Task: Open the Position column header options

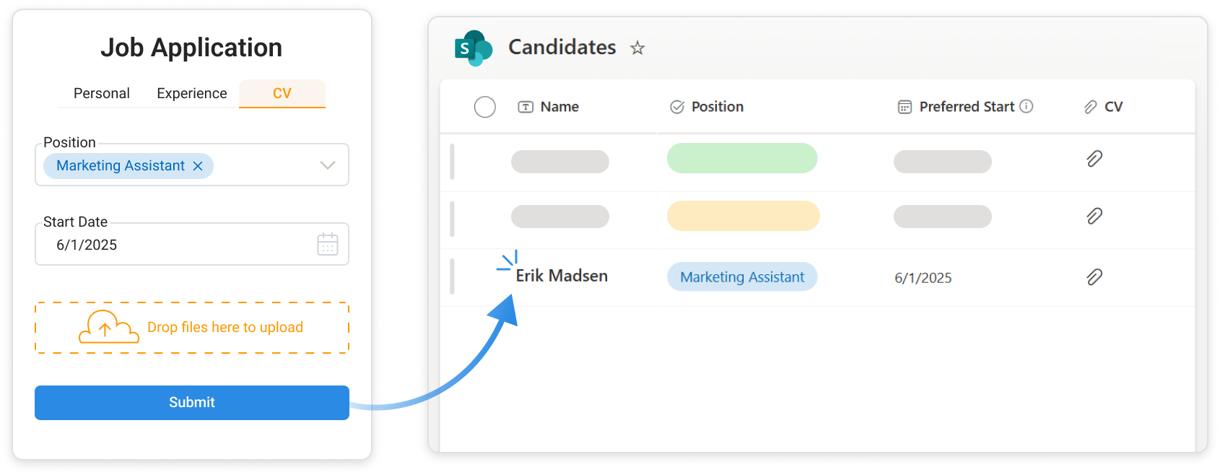Action: (717, 107)
